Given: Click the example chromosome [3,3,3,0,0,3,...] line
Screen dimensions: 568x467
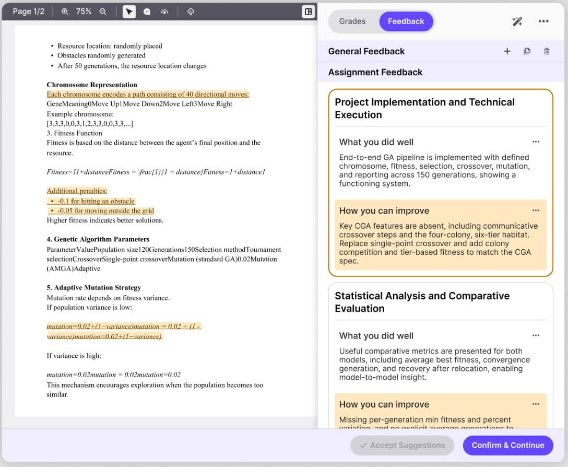Looking at the screenshot, I should (x=90, y=124).
